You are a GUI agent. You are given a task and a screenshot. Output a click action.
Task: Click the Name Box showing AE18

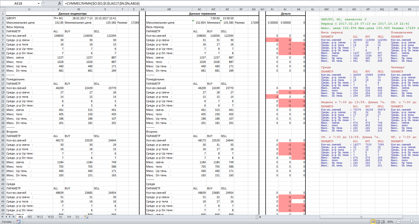pos(18,4)
